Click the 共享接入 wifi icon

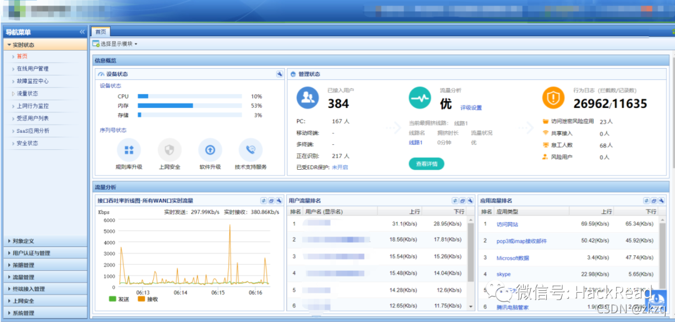pyautogui.click(x=545, y=134)
